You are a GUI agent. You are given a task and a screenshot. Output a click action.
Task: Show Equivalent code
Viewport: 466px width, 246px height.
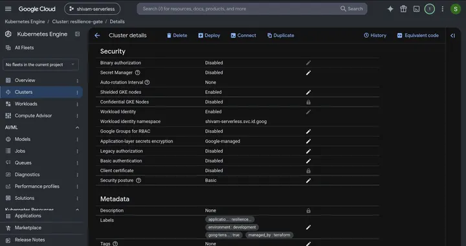(x=418, y=36)
